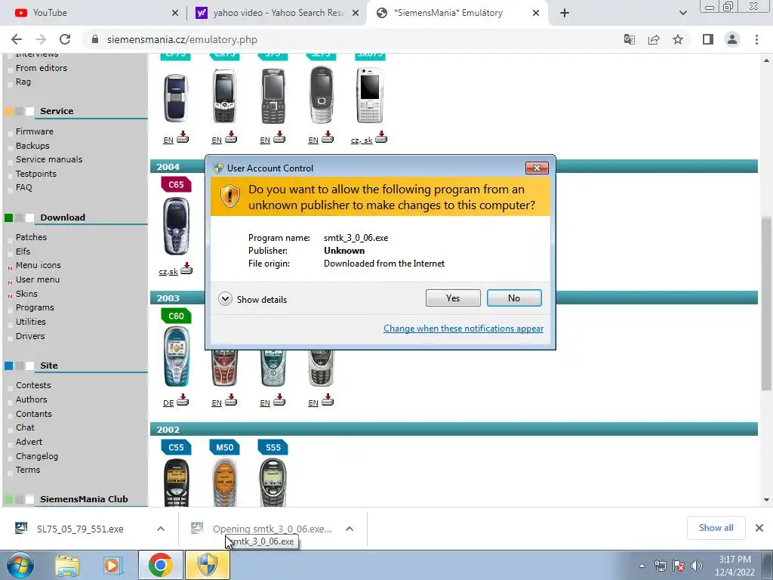Open Drivers sidebar link
Image resolution: width=773 pixels, height=580 pixels.
coord(30,336)
